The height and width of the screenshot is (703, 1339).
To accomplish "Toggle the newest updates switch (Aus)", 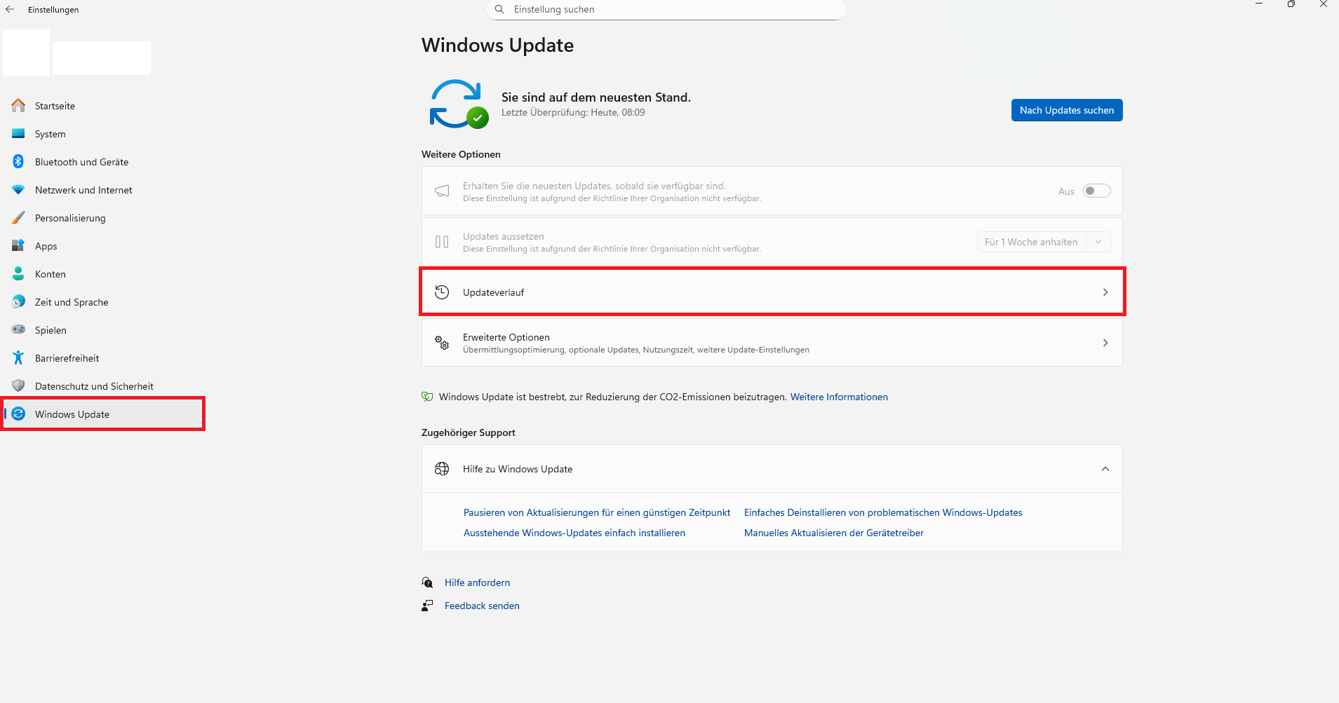I will tap(1096, 191).
